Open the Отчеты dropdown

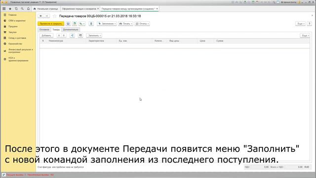142,24
